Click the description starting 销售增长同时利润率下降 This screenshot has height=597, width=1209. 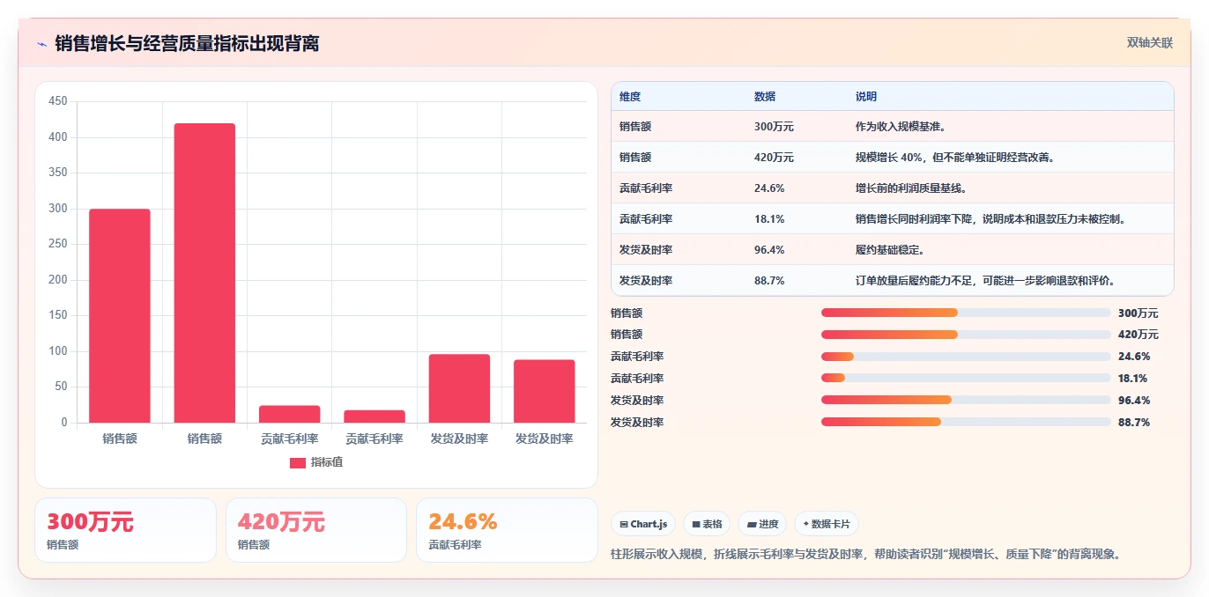point(990,219)
